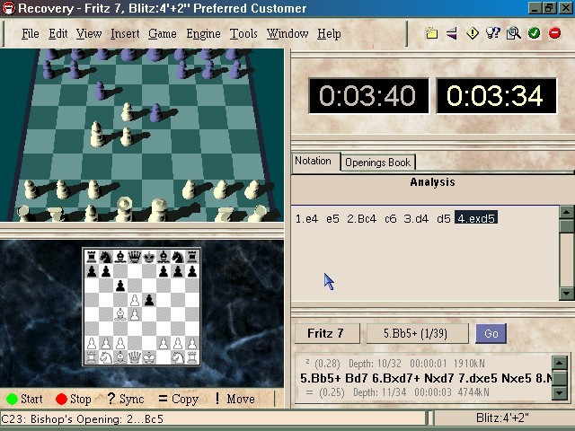Click the green checkmark toolbar icon
The height and width of the screenshot is (431, 575).
click(534, 33)
